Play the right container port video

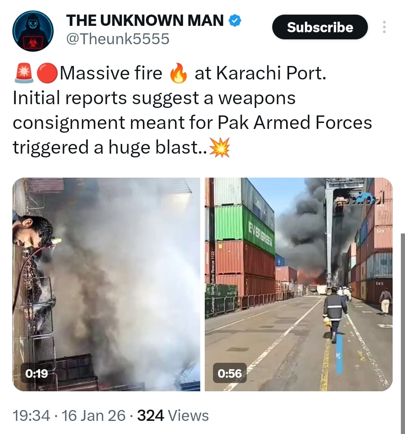tap(298, 284)
